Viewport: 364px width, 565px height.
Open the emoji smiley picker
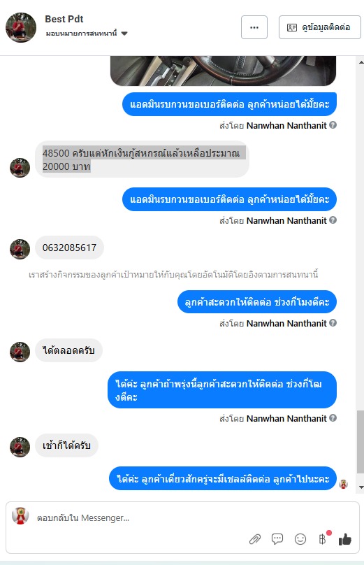click(300, 539)
